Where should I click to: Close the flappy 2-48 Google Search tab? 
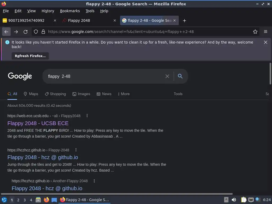175,20
